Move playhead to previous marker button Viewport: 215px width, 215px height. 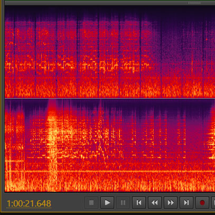click(139, 203)
